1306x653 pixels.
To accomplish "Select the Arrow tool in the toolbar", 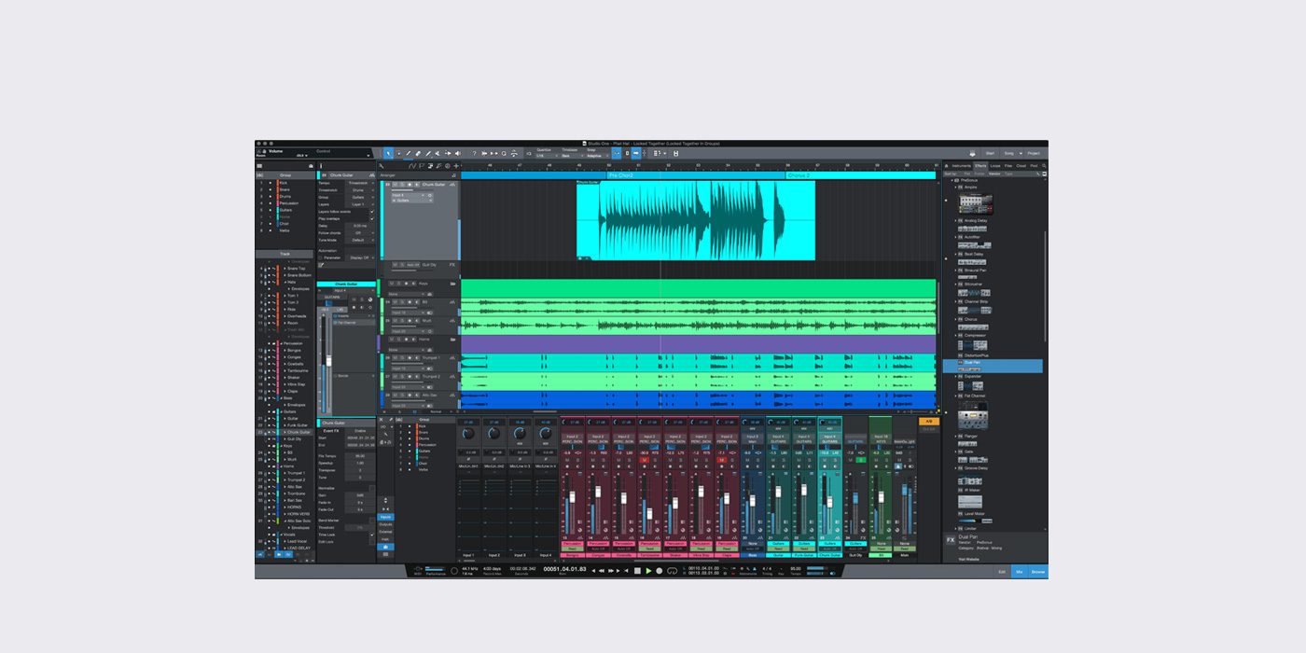I will pos(388,154).
